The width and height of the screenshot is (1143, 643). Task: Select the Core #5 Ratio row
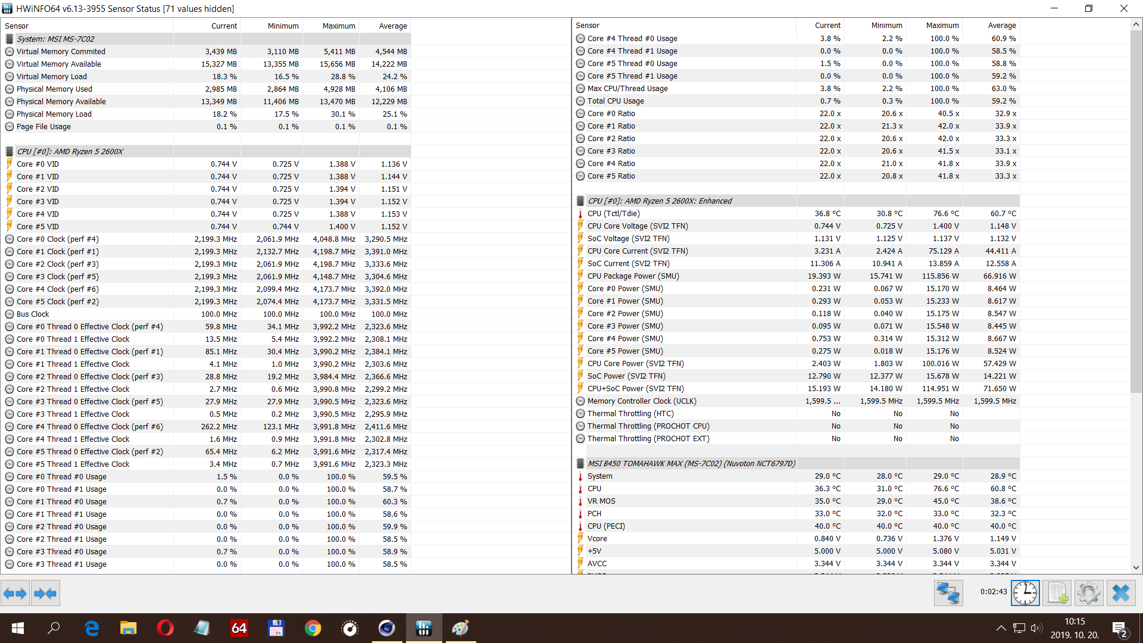tap(797, 176)
